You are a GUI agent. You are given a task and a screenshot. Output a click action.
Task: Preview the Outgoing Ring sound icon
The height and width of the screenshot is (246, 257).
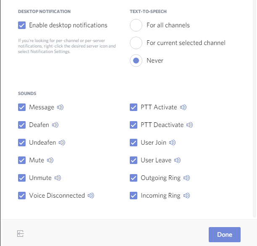coord(186,178)
